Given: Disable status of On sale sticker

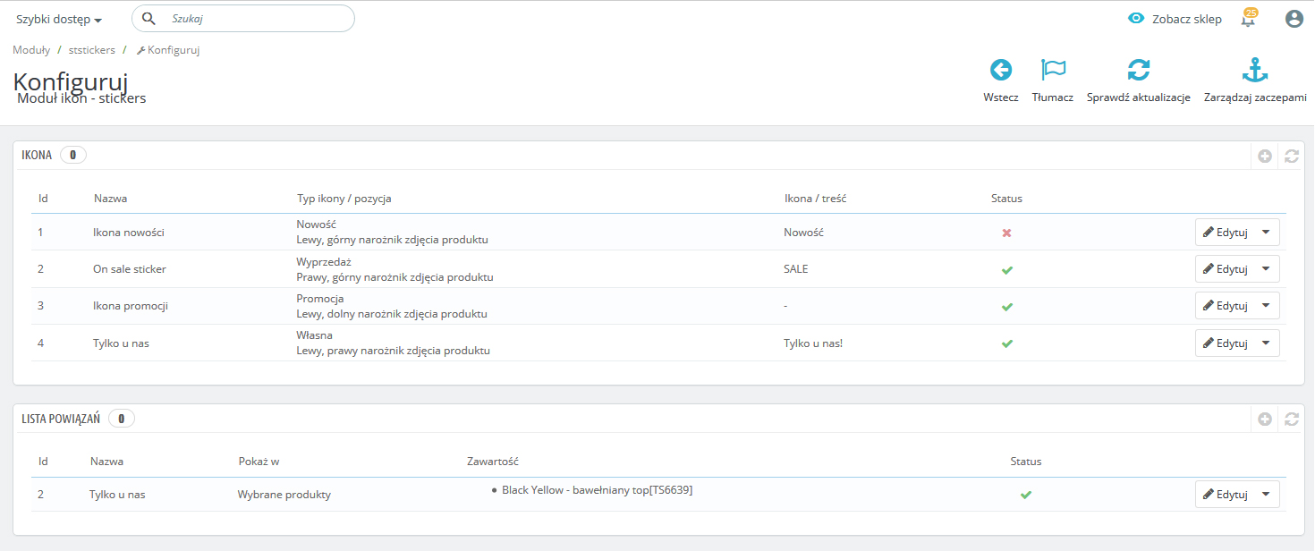Looking at the screenshot, I should [x=1006, y=269].
